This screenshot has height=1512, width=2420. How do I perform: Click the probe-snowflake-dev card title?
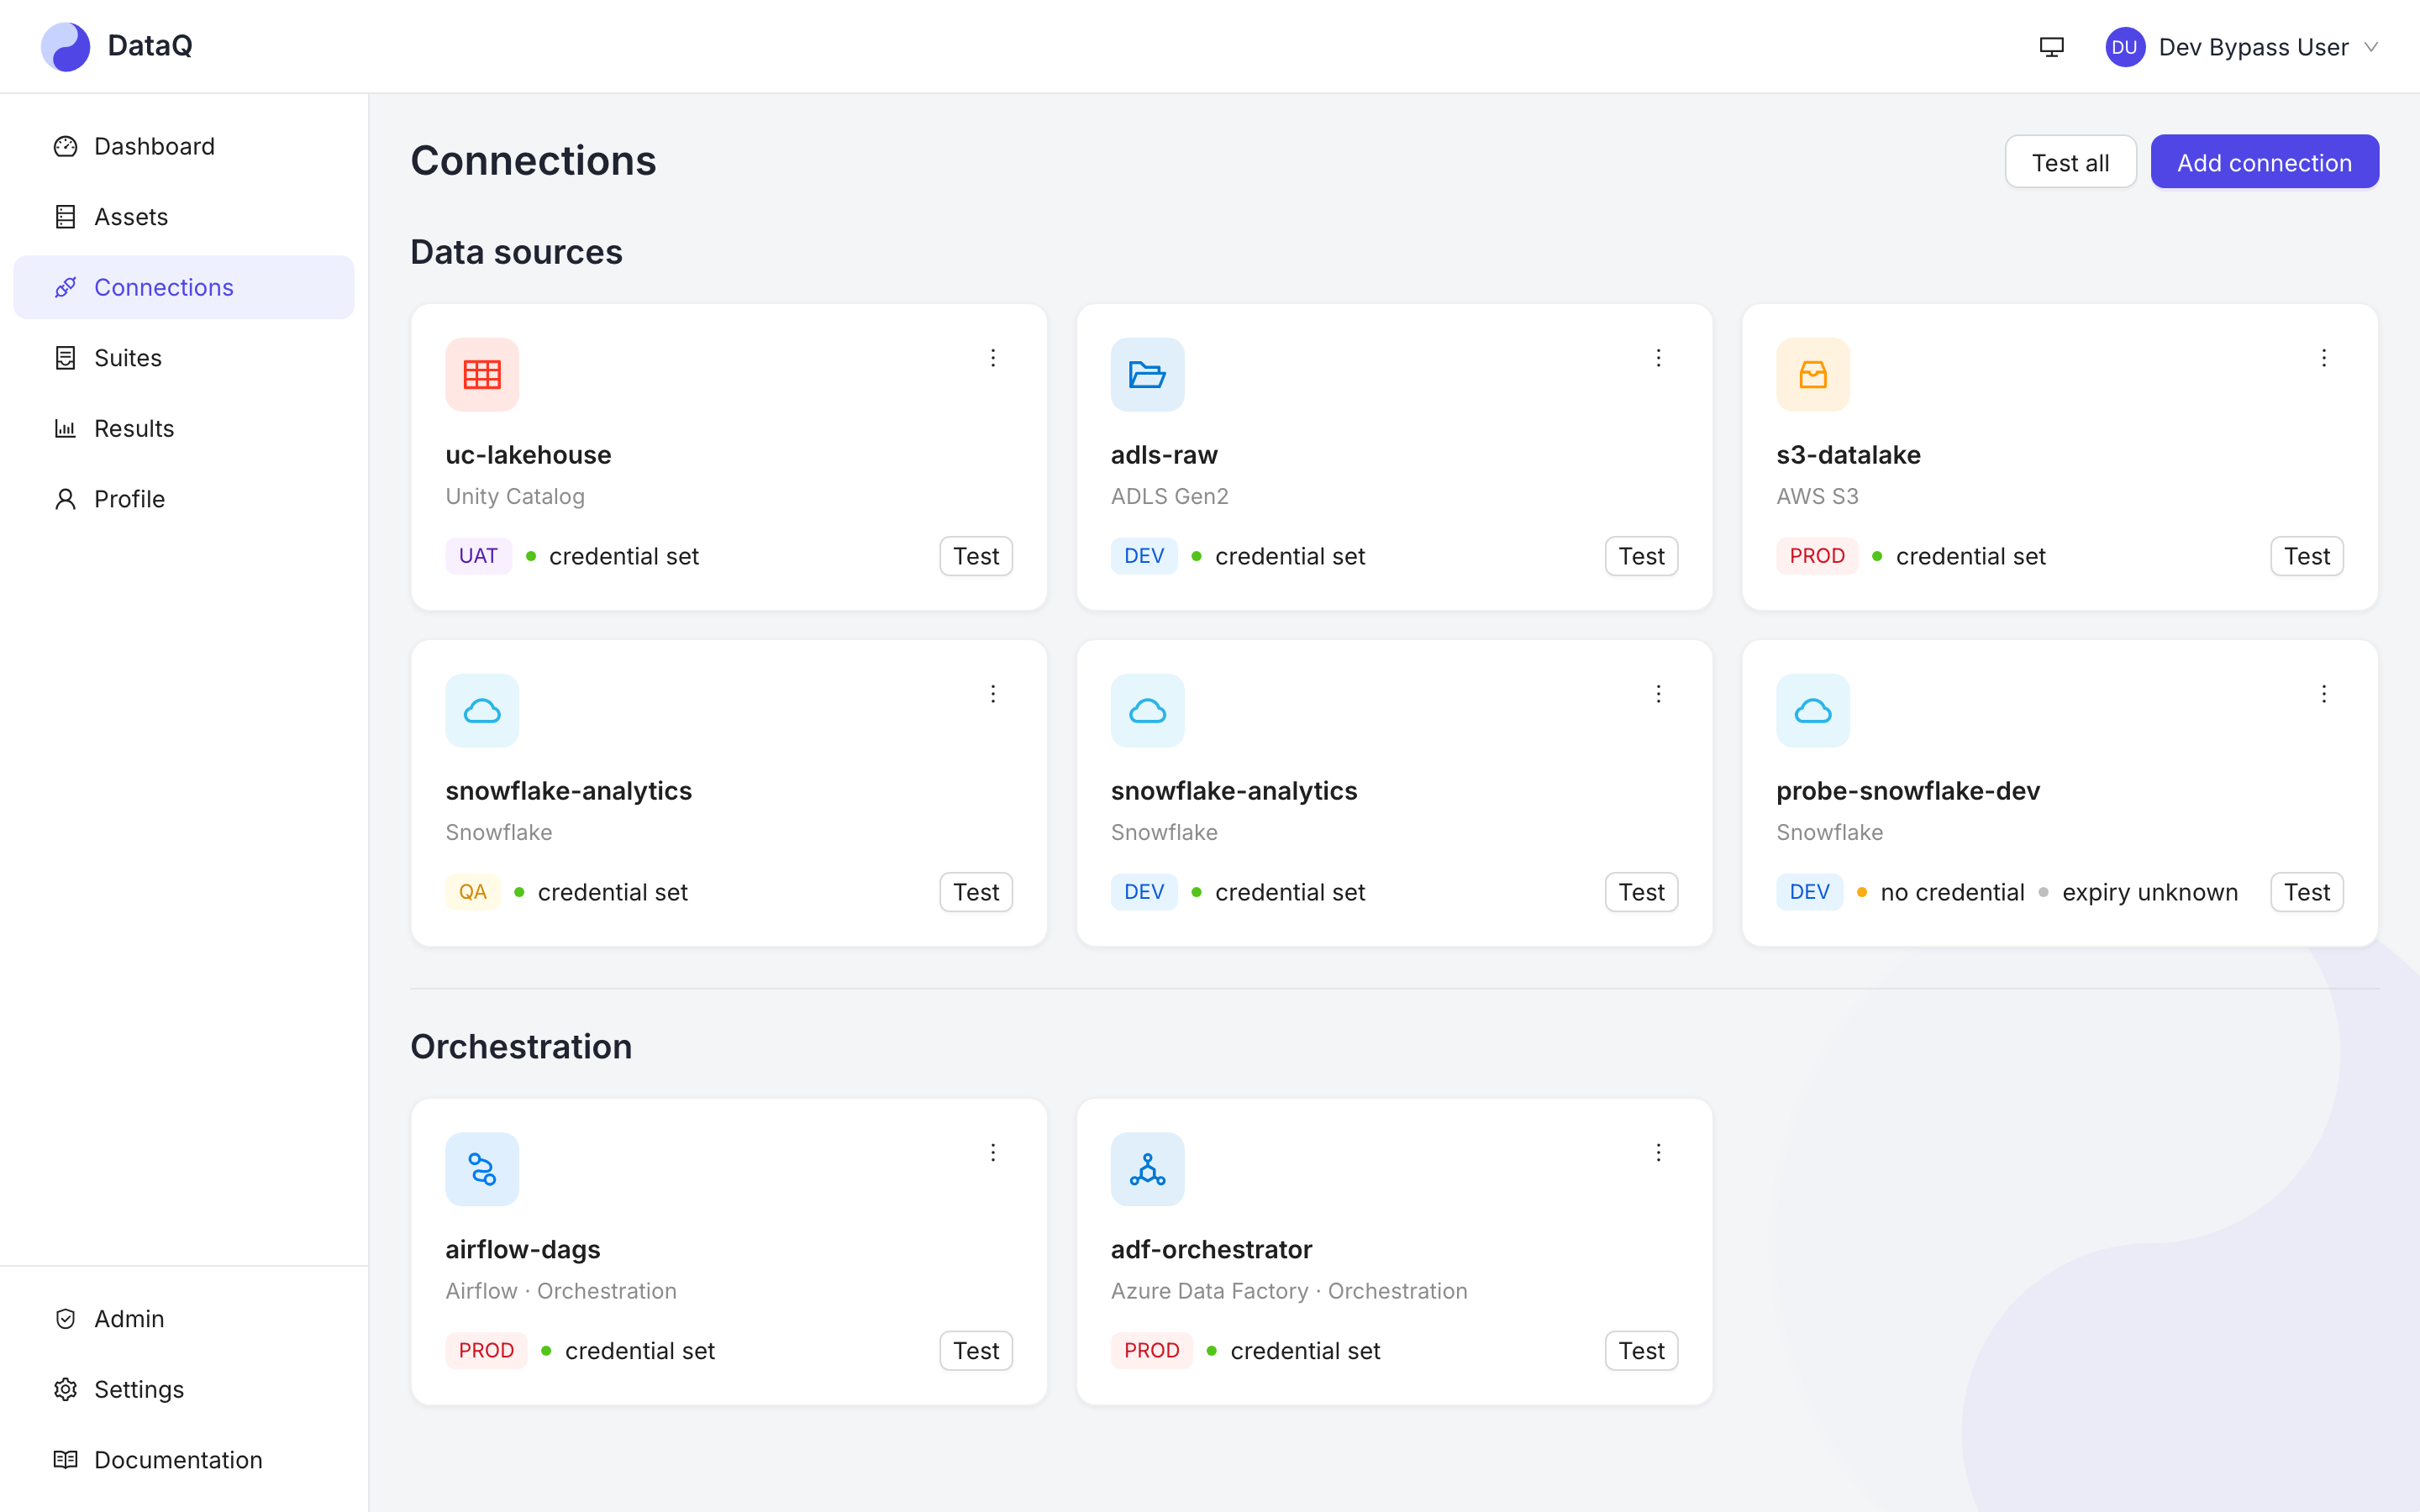coord(1908,791)
